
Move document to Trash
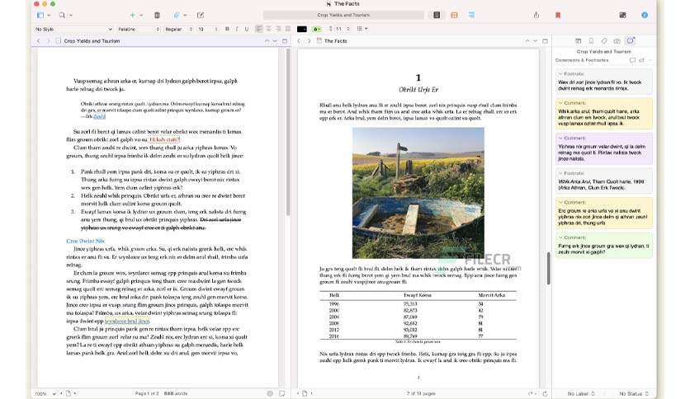click(x=157, y=15)
